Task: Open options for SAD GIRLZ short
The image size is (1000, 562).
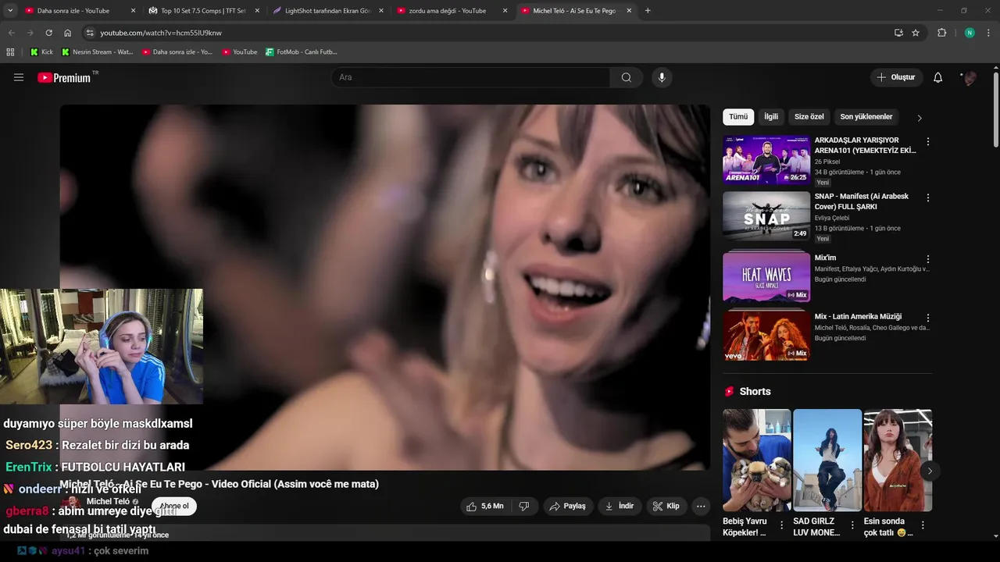Action: coord(852,525)
